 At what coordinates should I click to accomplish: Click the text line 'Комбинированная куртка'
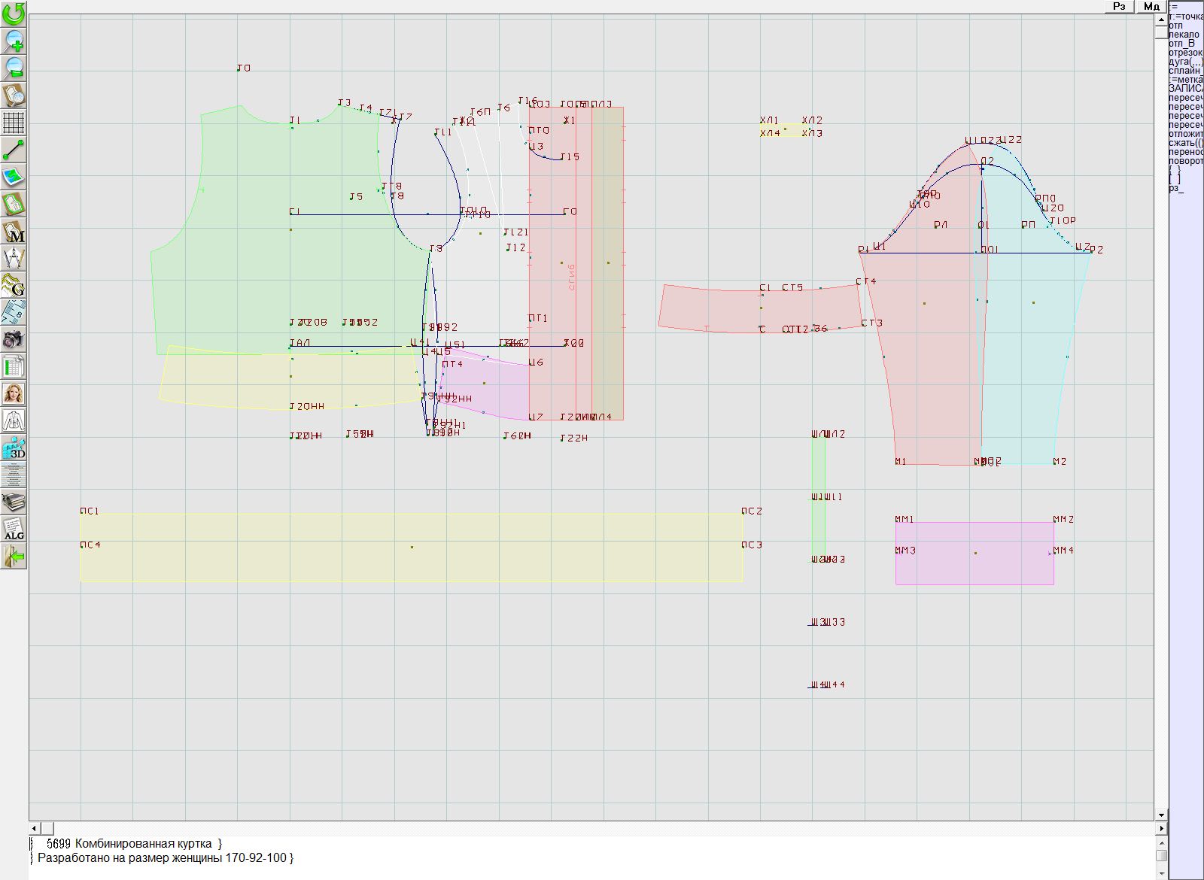[143, 844]
